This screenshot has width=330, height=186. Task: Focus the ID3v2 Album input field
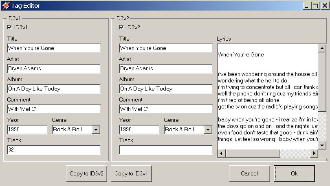point(166,89)
